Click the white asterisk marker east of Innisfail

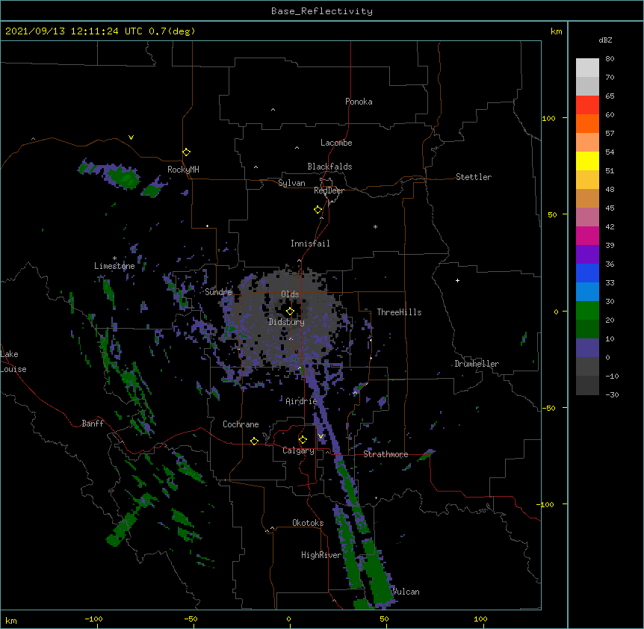click(375, 226)
